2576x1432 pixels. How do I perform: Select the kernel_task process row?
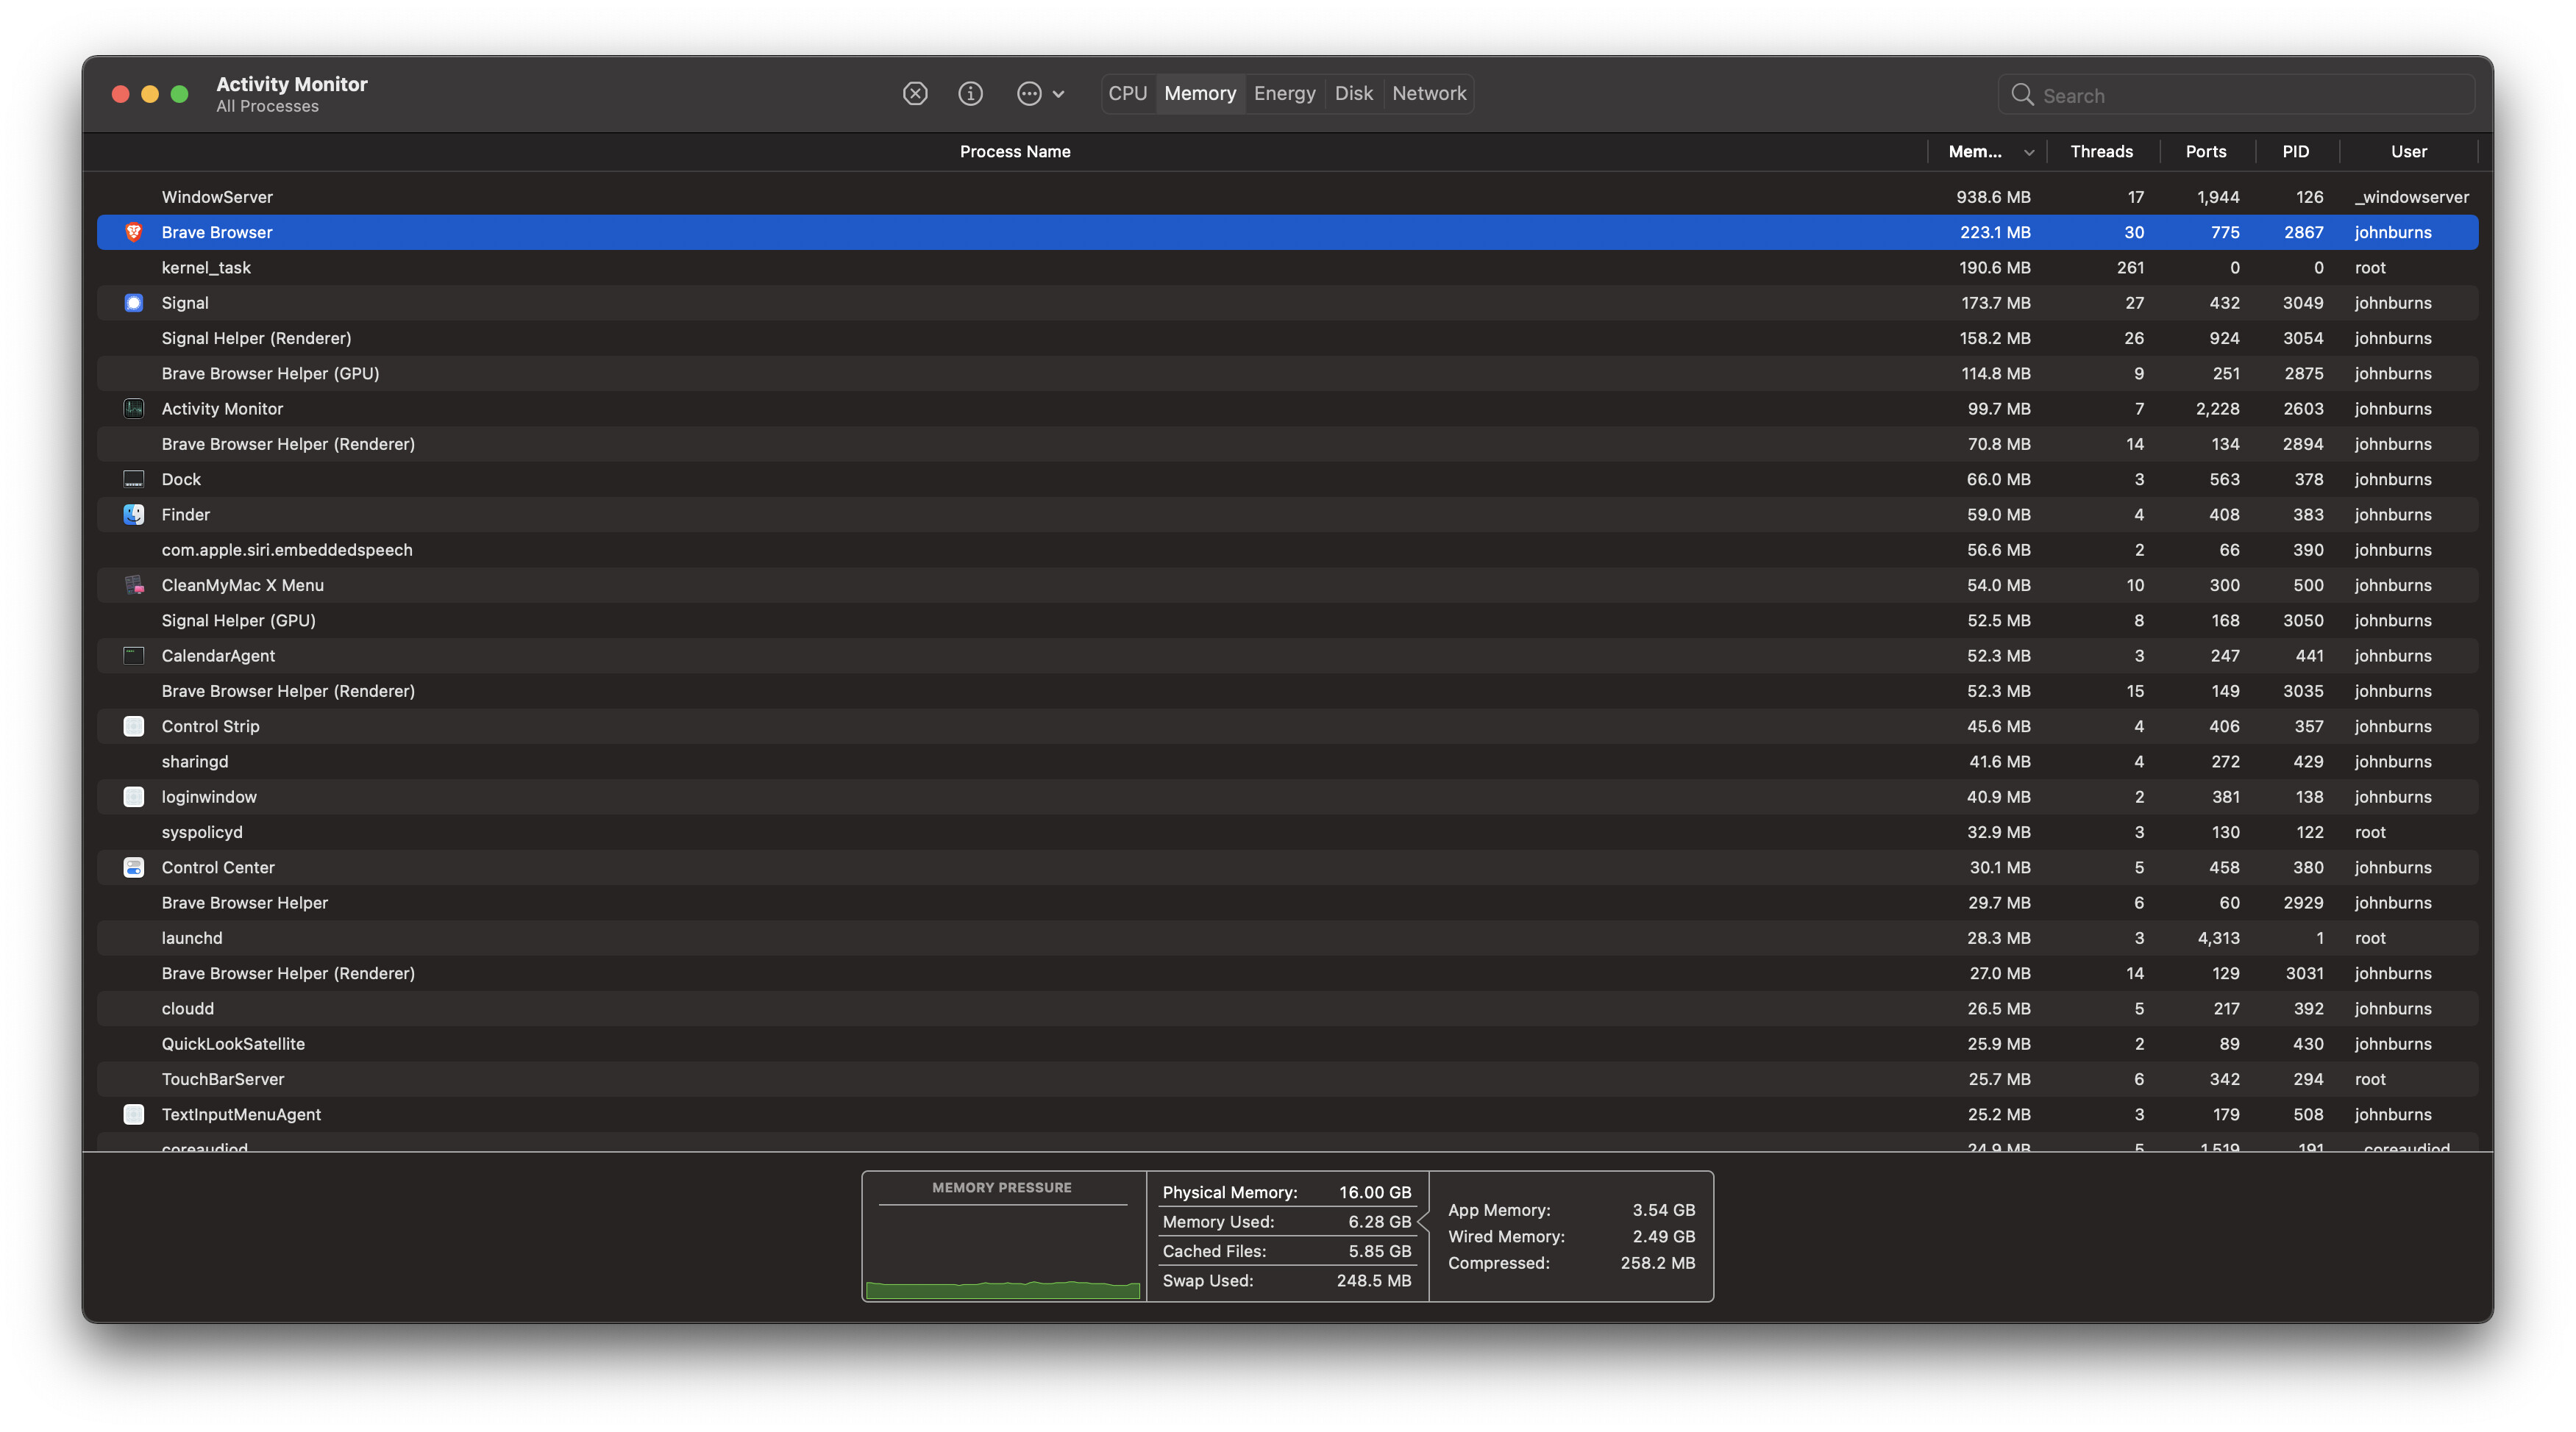point(1000,268)
